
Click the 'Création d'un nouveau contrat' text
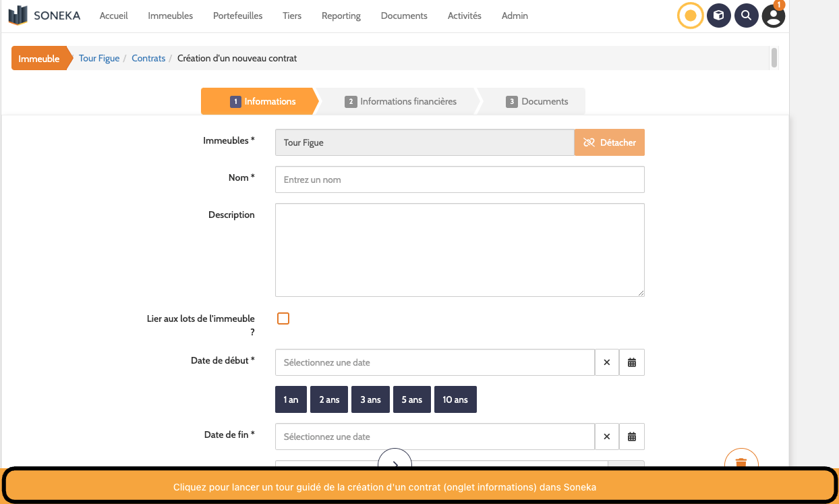tap(237, 59)
